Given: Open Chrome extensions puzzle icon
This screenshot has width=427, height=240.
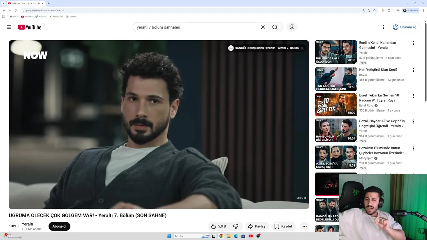Looking at the screenshot, I should [x=389, y=10].
